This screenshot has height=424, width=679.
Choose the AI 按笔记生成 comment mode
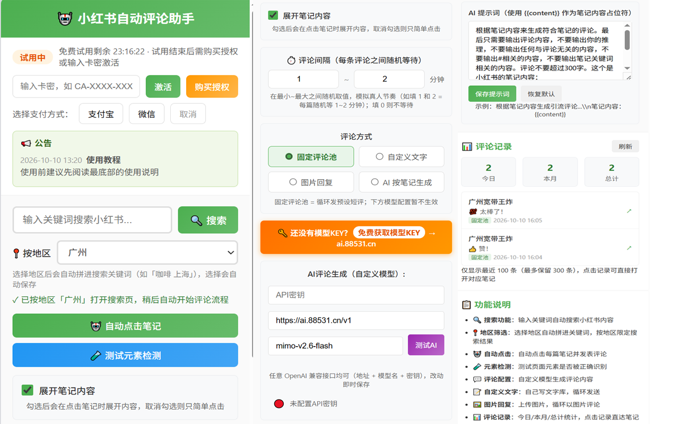(x=402, y=182)
